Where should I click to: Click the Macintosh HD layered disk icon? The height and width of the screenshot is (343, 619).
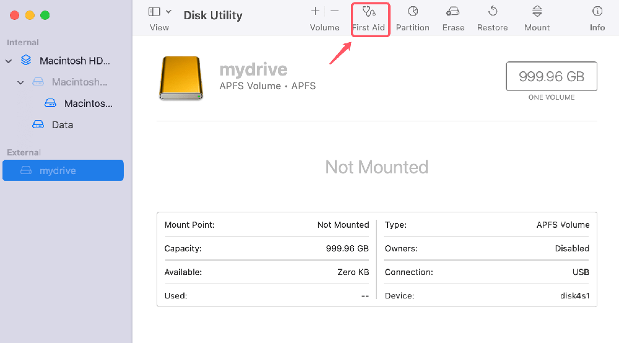26,61
